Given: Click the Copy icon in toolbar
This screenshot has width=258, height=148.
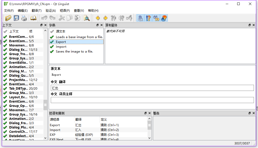Looking at the screenshot, I should click(69, 18).
